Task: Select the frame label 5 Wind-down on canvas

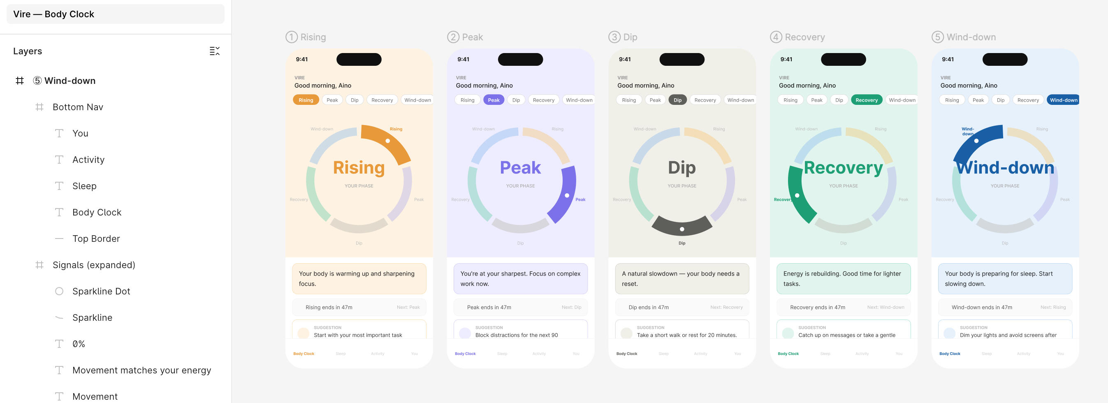Action: 964,37
